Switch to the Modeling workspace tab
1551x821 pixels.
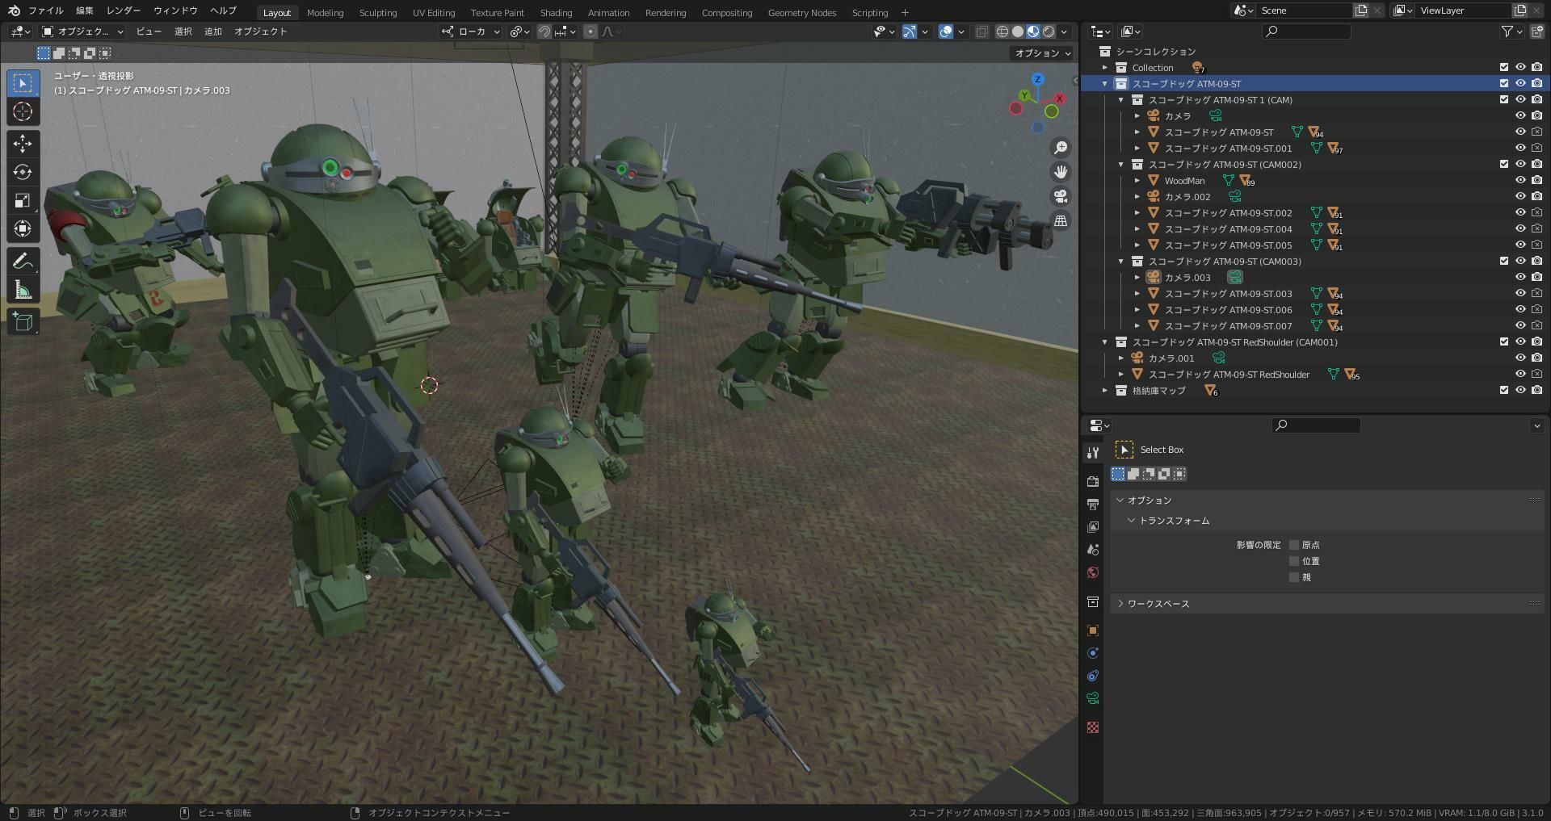coord(325,13)
